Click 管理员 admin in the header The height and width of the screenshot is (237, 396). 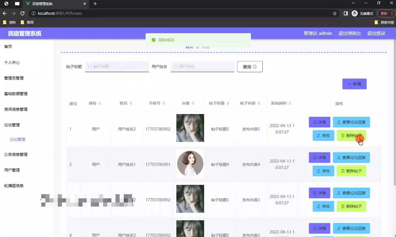318,33
